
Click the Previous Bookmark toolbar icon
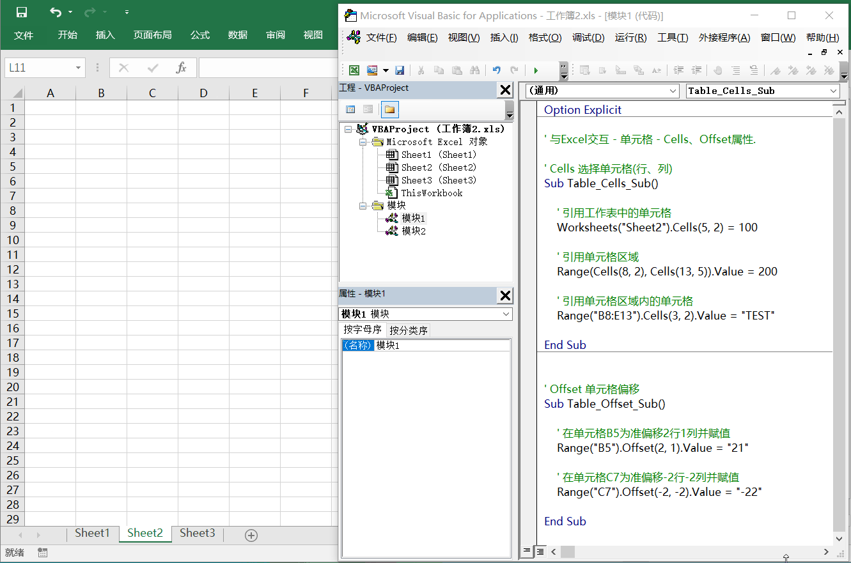811,70
